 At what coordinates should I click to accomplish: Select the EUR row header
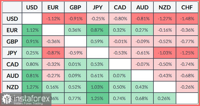[x=12, y=30]
